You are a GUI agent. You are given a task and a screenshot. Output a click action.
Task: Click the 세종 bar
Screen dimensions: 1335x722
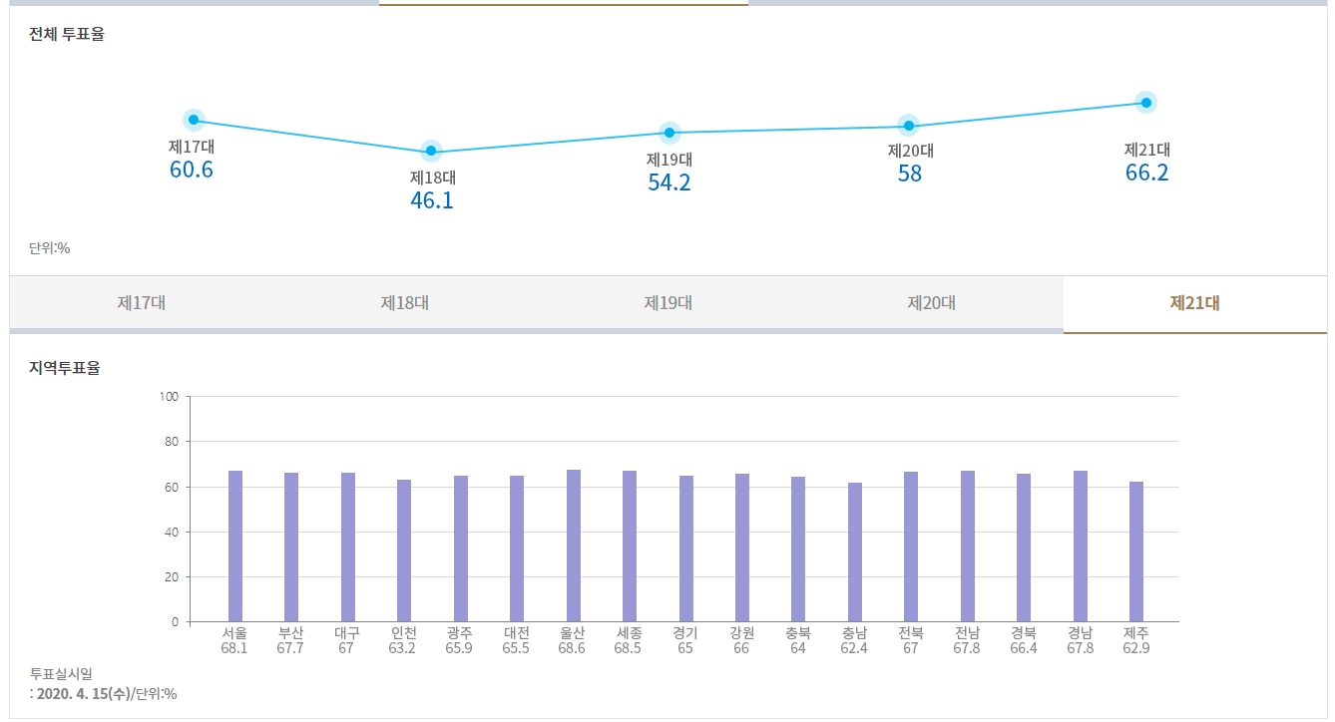coord(630,546)
